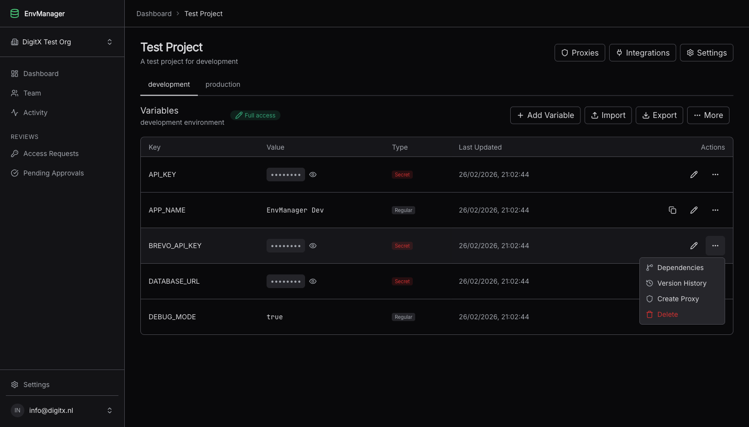Screen dimensions: 749x427
Task: Click the masked DATABASE_URL value field
Action: [x=286, y=281]
